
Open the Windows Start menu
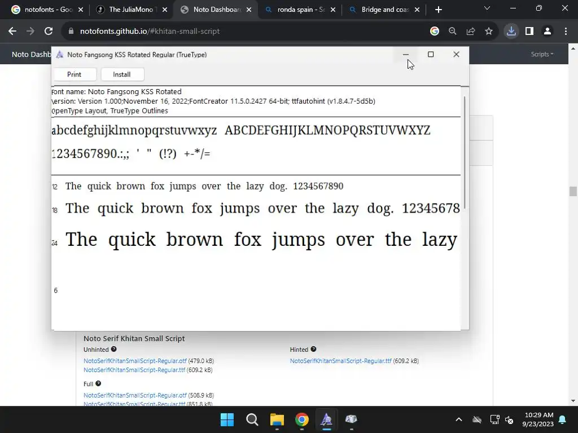227,419
